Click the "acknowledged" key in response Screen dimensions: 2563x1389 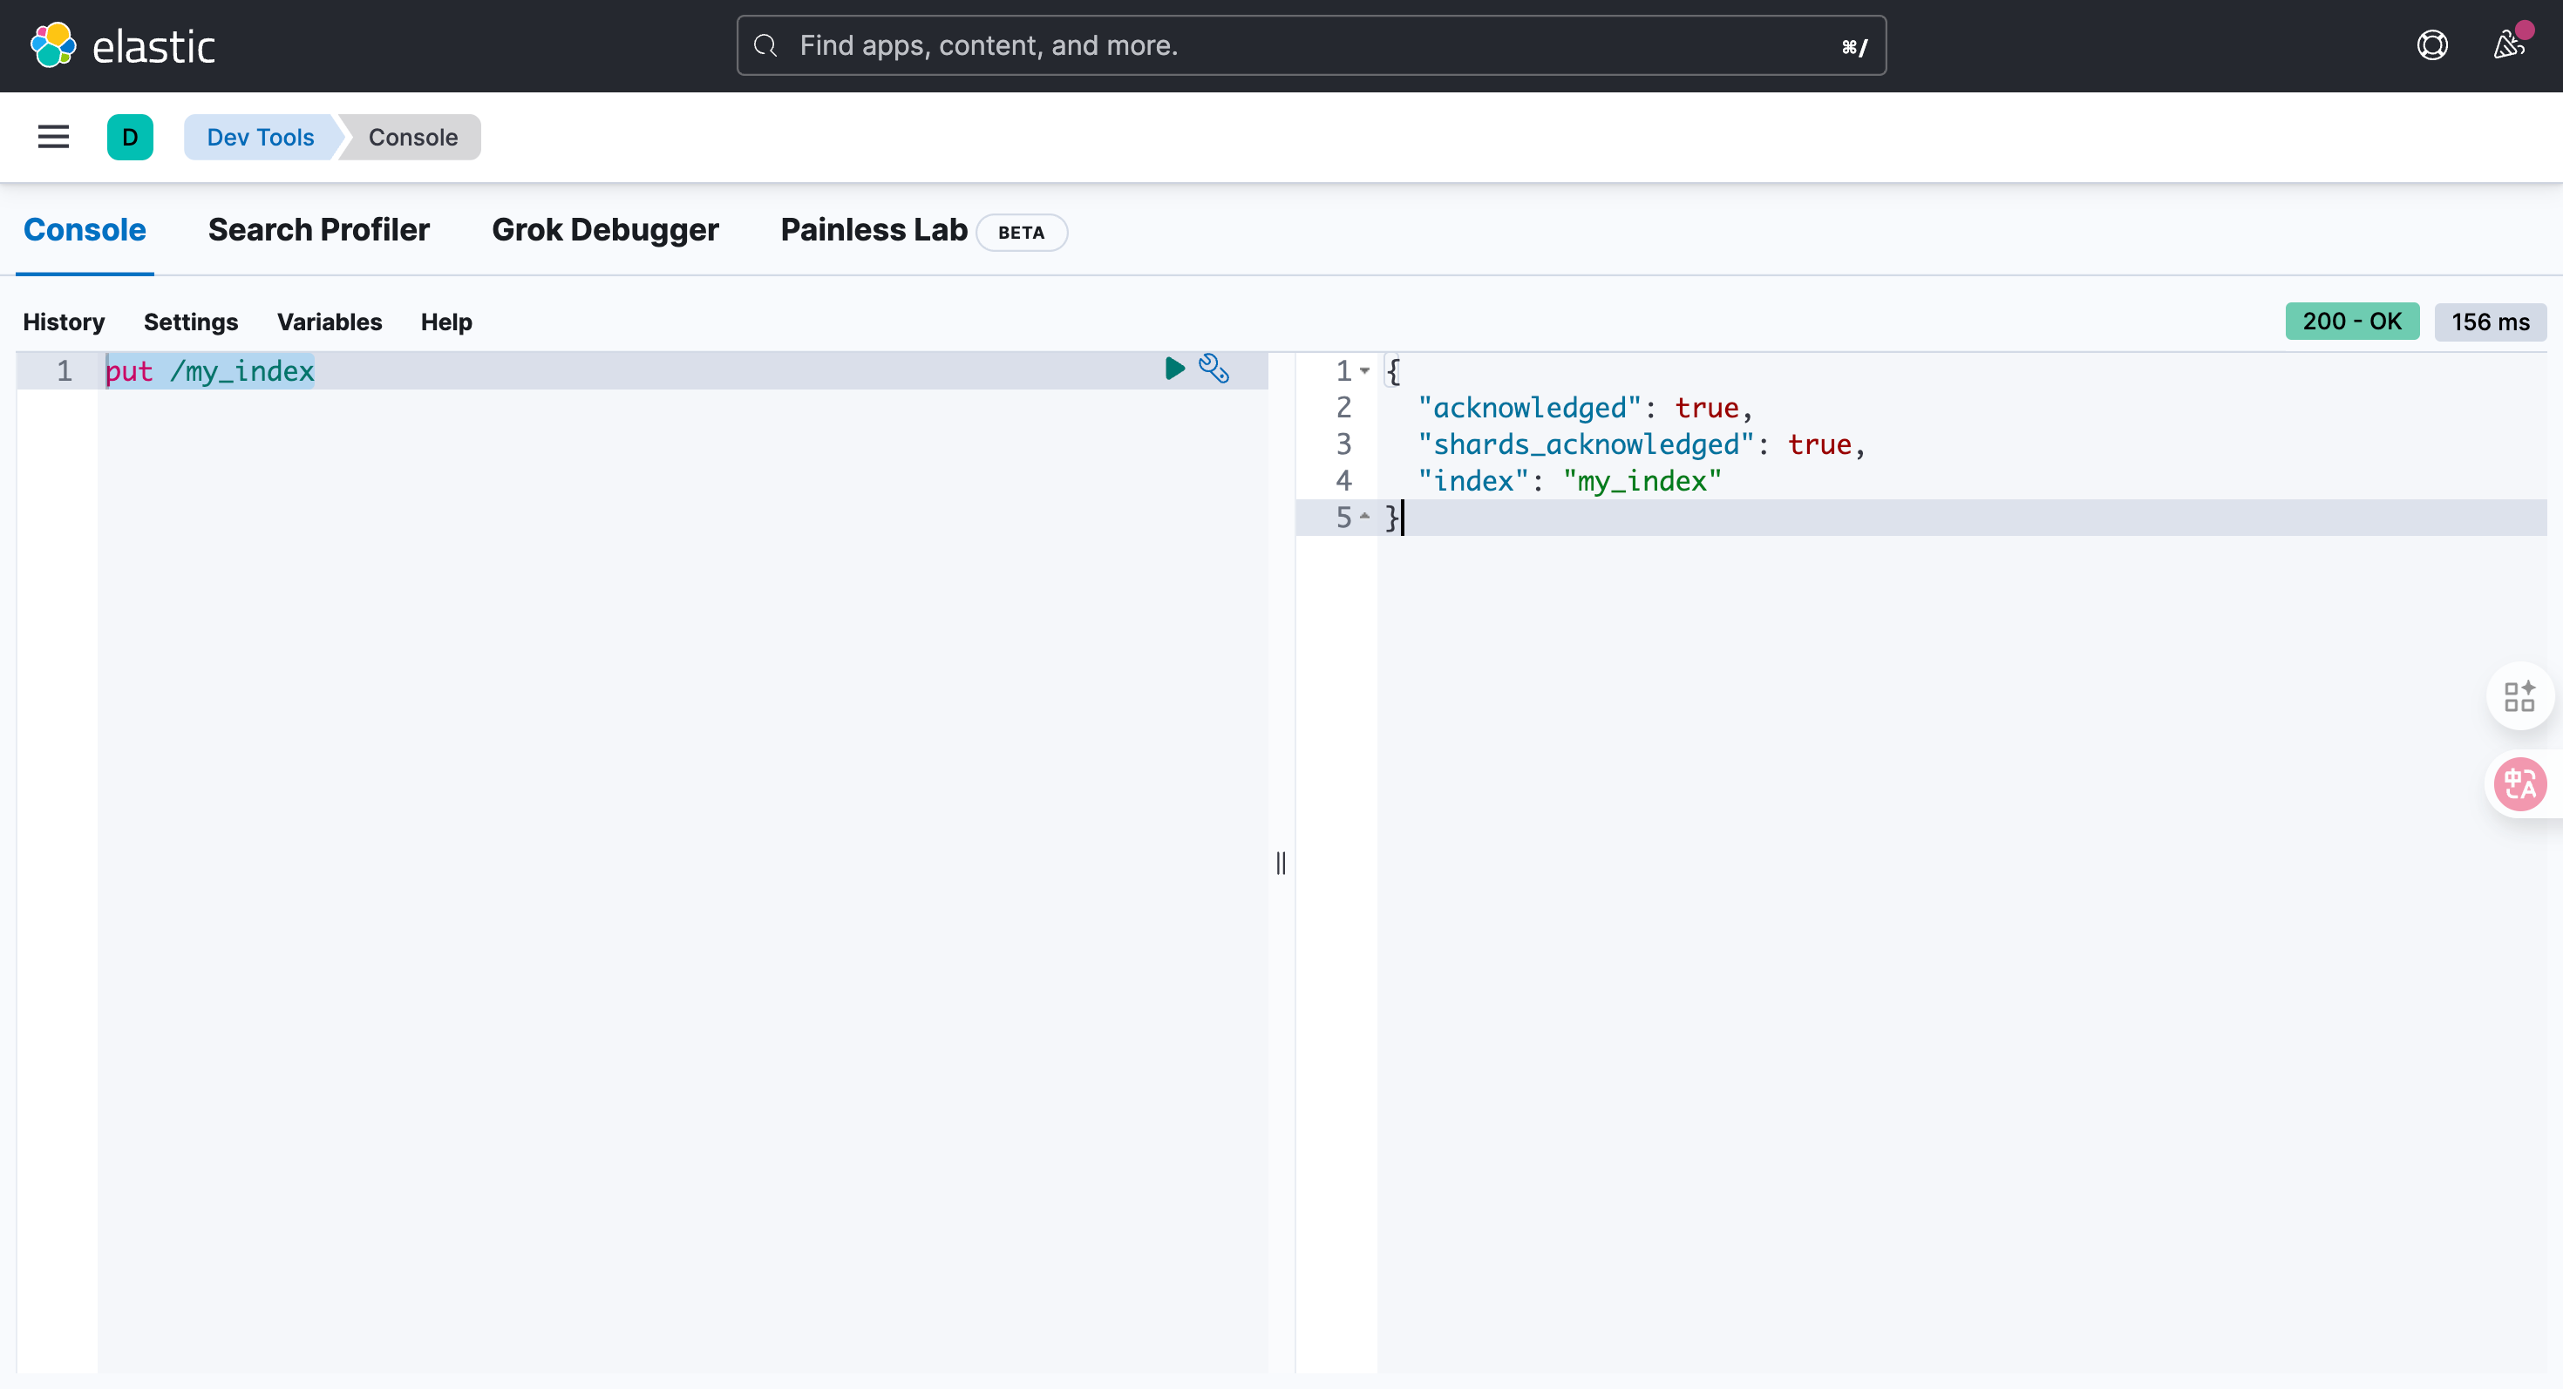pyautogui.click(x=1529, y=408)
